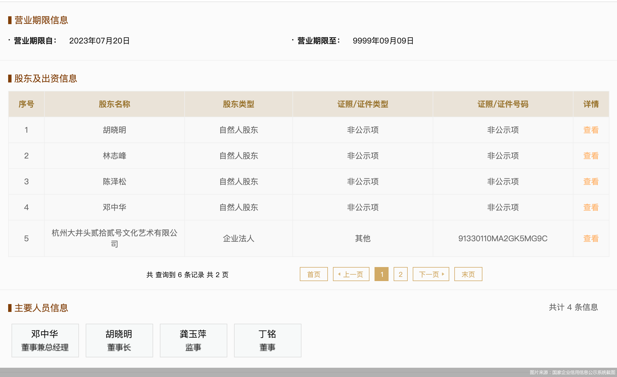
Task: Select the 丁铭 董事 personnel card
Action: [268, 341]
